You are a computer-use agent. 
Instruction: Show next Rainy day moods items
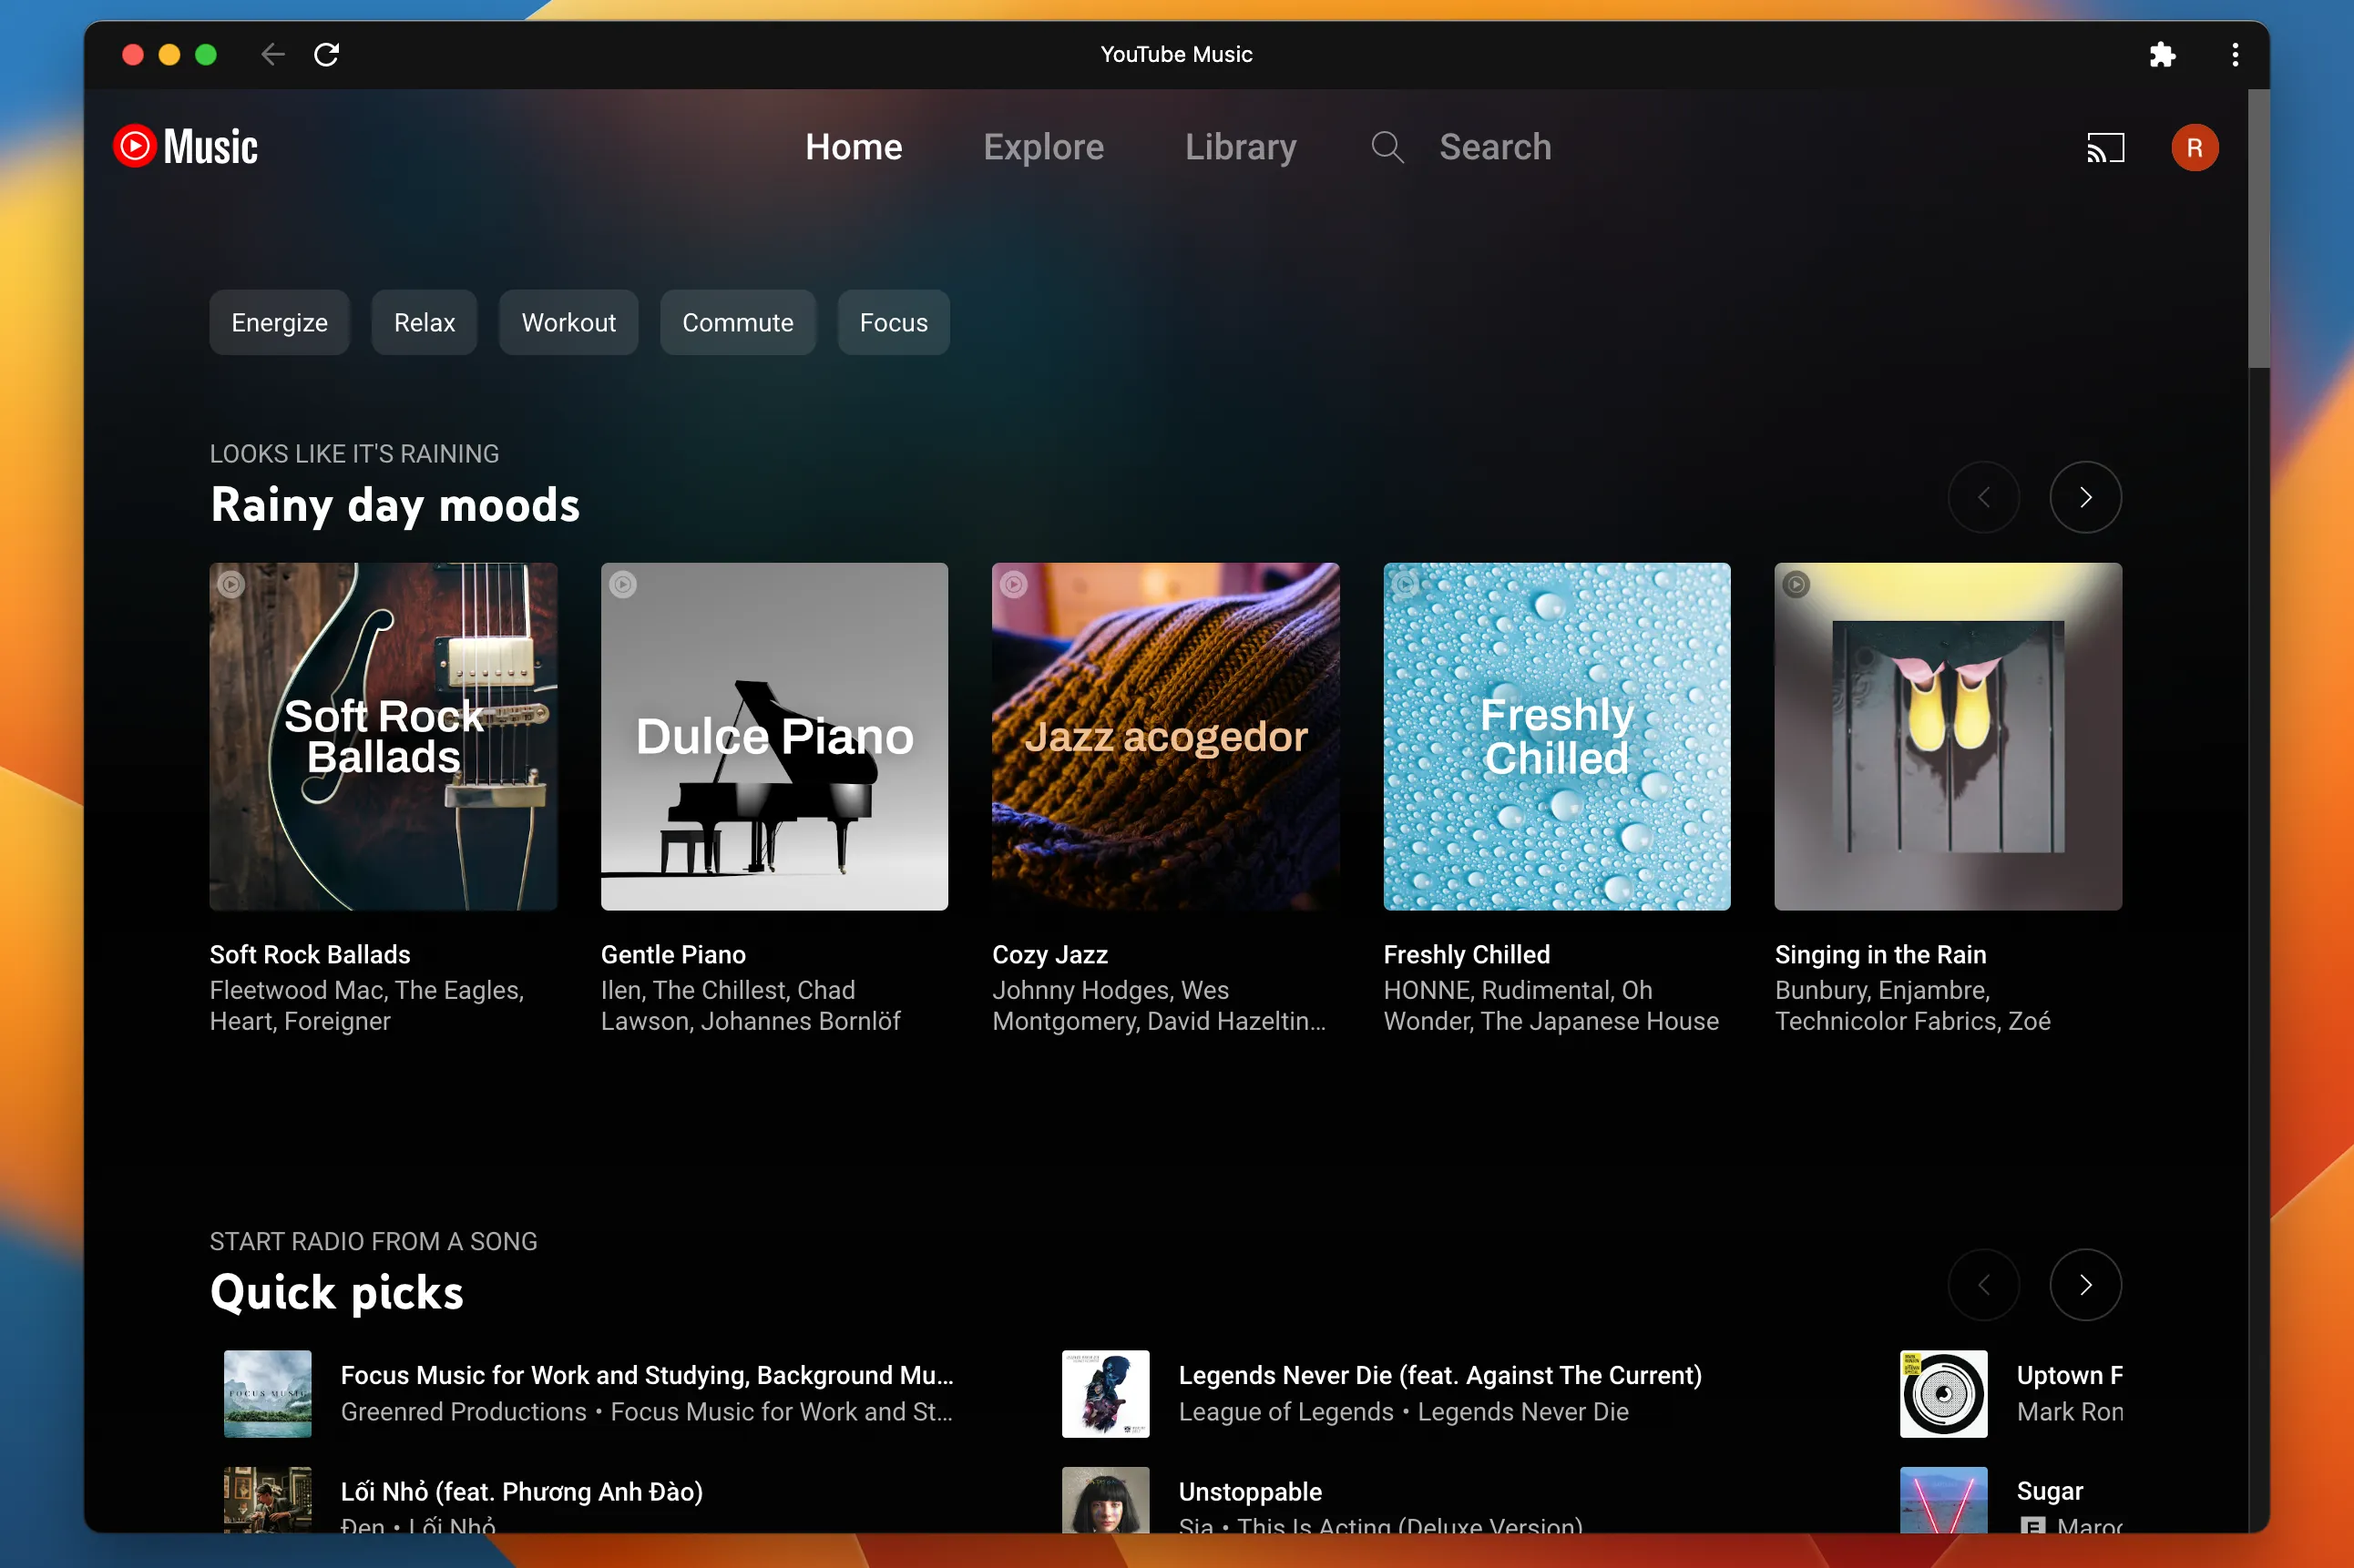(2085, 497)
